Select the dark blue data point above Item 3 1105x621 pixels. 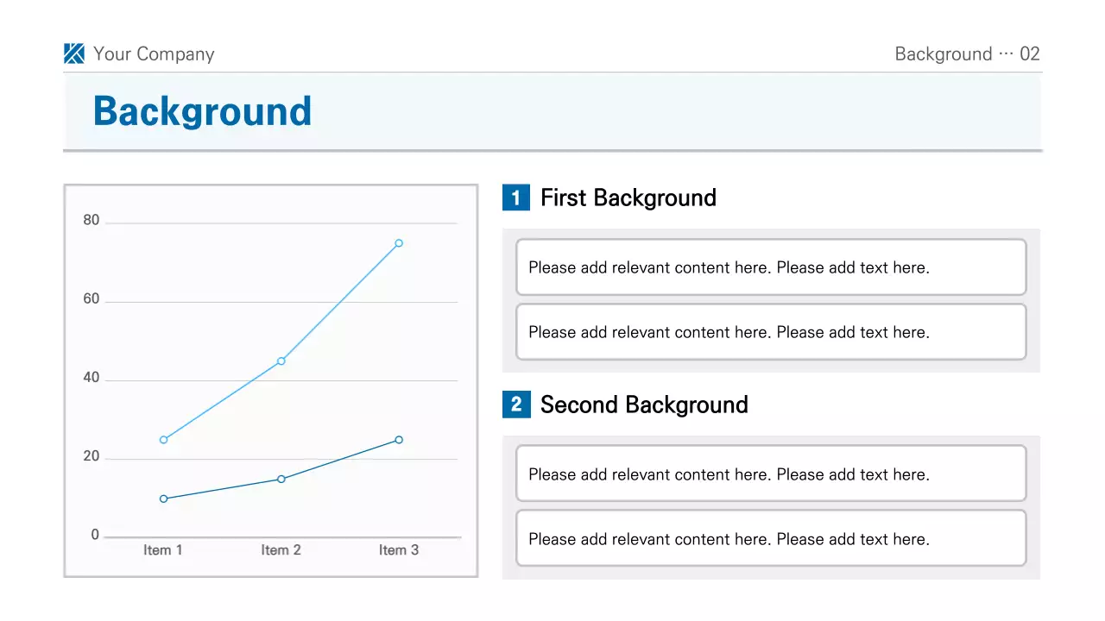click(x=399, y=440)
